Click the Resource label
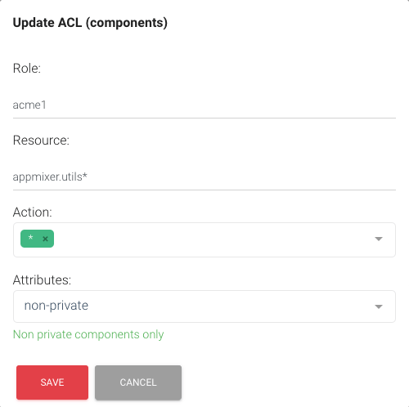The width and height of the screenshot is (409, 407). click(x=41, y=141)
